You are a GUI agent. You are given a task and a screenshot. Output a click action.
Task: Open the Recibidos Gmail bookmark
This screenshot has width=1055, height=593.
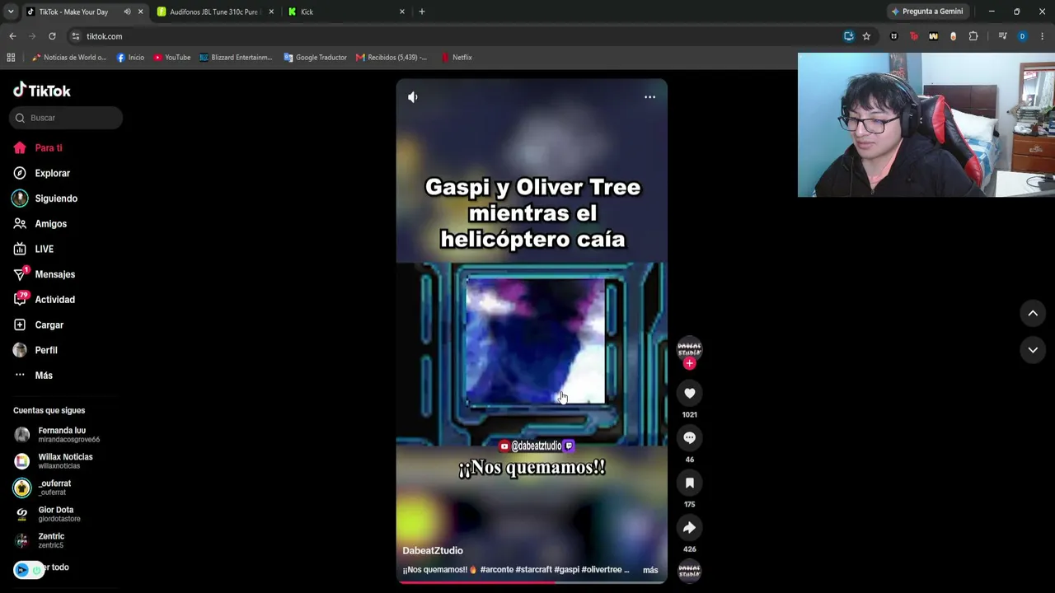(392, 58)
